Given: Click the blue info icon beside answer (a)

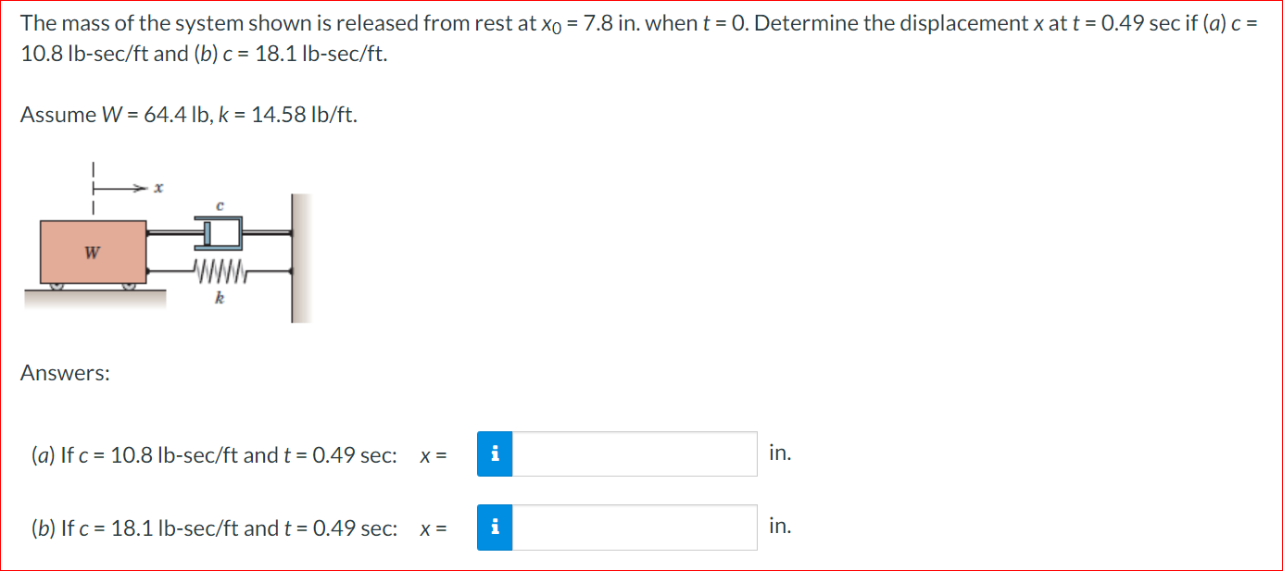Looking at the screenshot, I should [x=496, y=453].
